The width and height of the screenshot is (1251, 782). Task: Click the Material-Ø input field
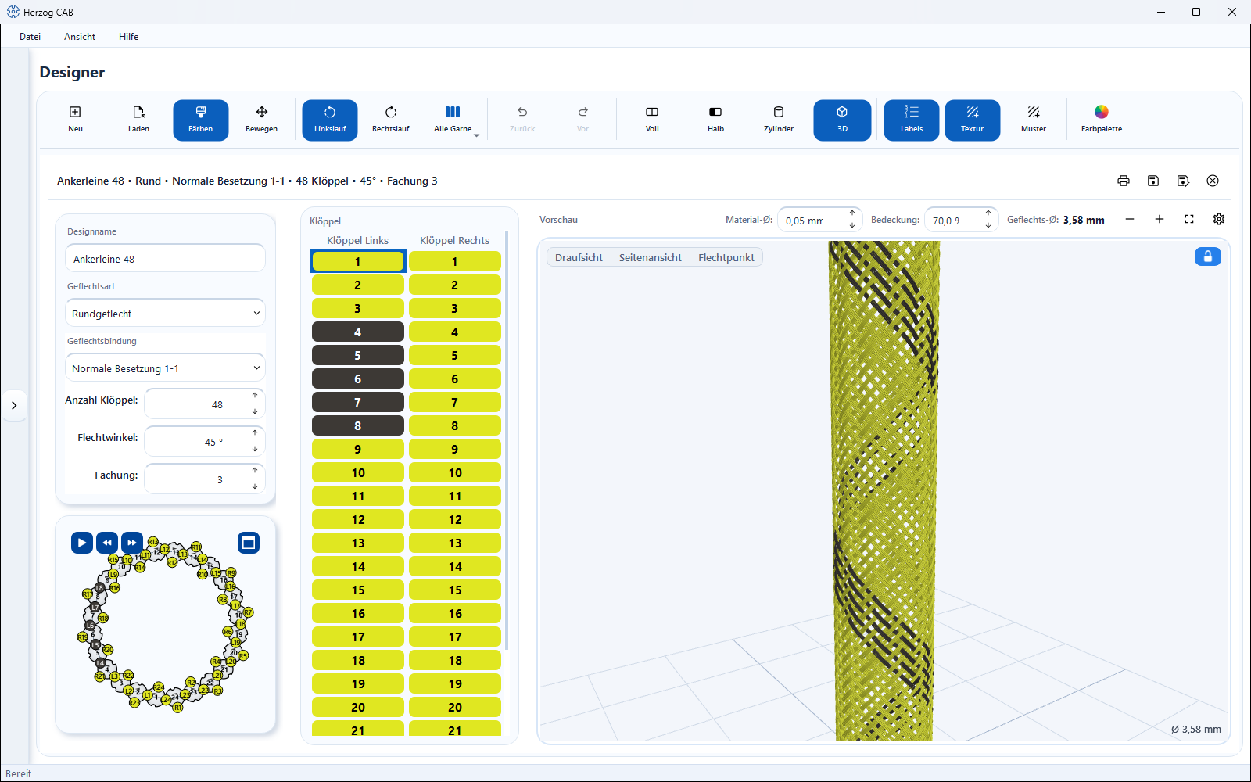tap(819, 220)
